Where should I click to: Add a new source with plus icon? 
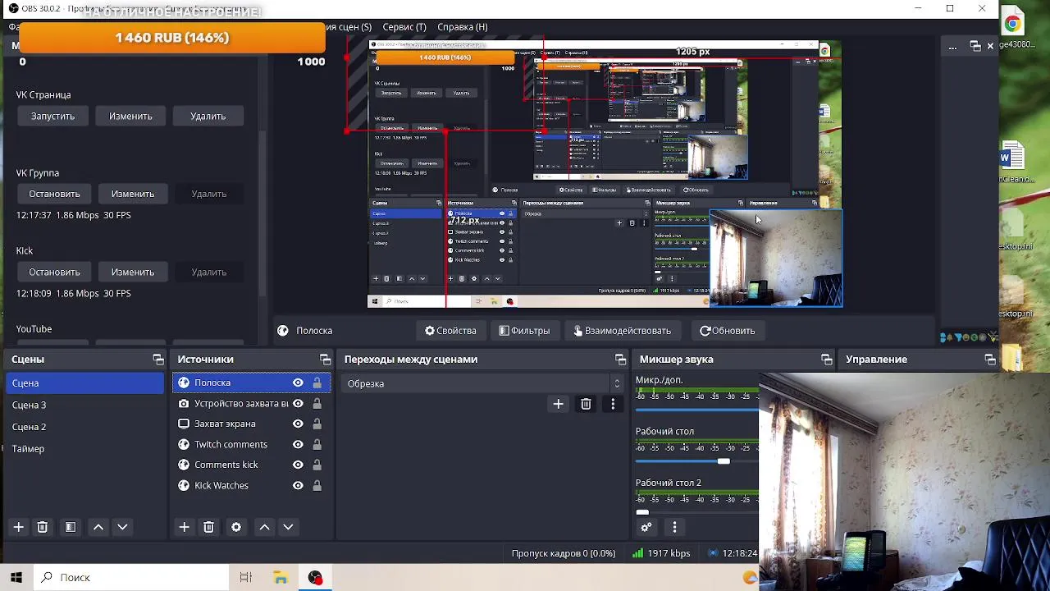(x=185, y=527)
